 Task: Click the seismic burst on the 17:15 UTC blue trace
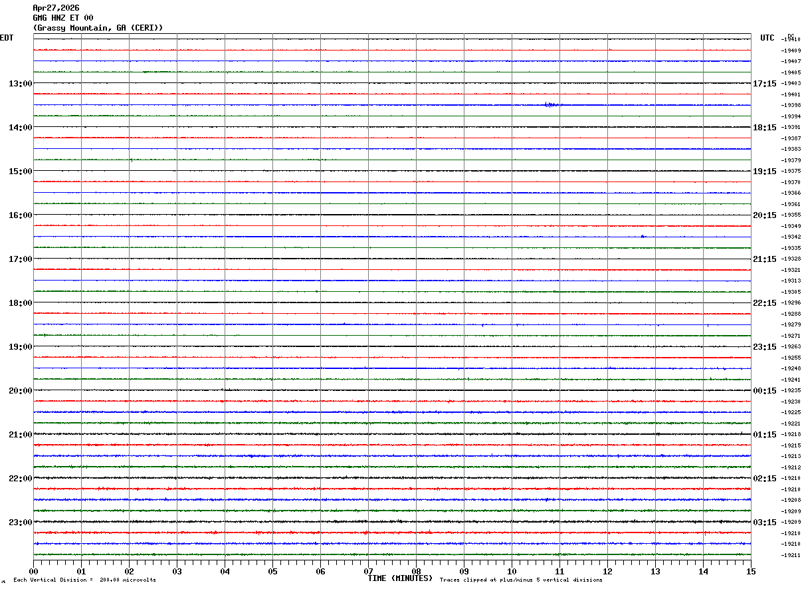tap(552, 104)
